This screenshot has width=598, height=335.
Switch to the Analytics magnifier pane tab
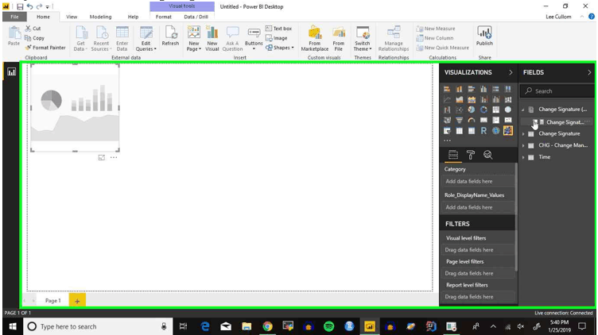(x=487, y=155)
